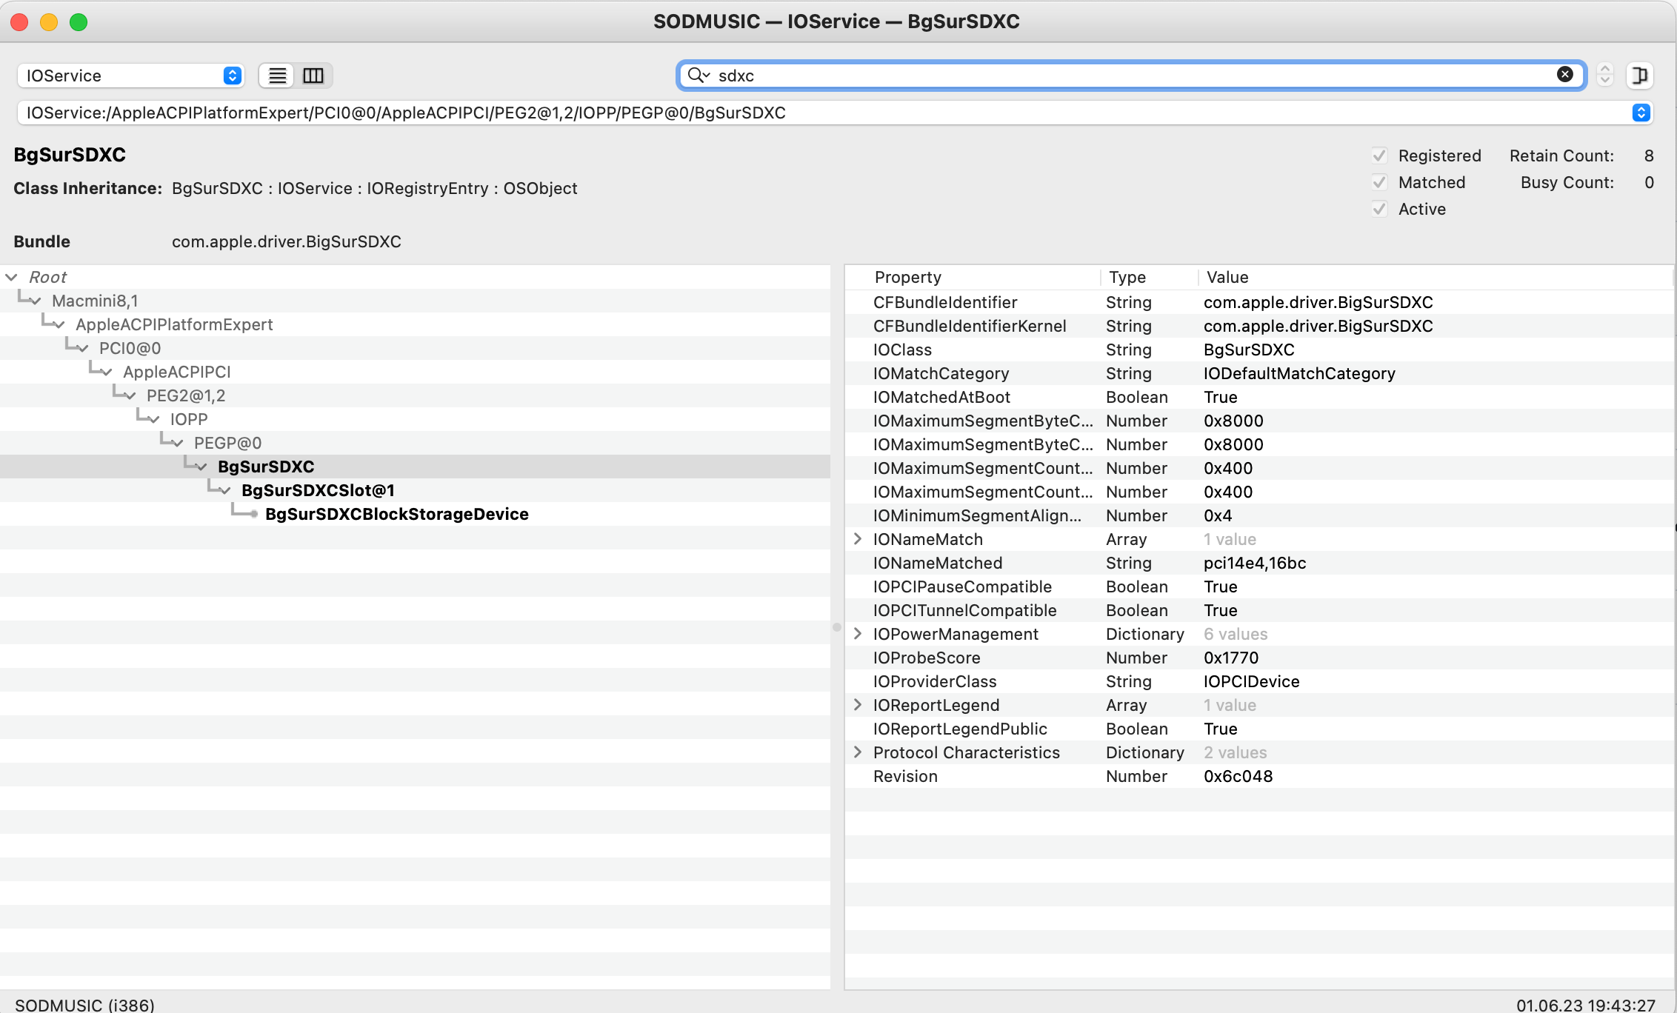This screenshot has width=1677, height=1013.
Task: Sort by the Property column header
Action: (907, 277)
